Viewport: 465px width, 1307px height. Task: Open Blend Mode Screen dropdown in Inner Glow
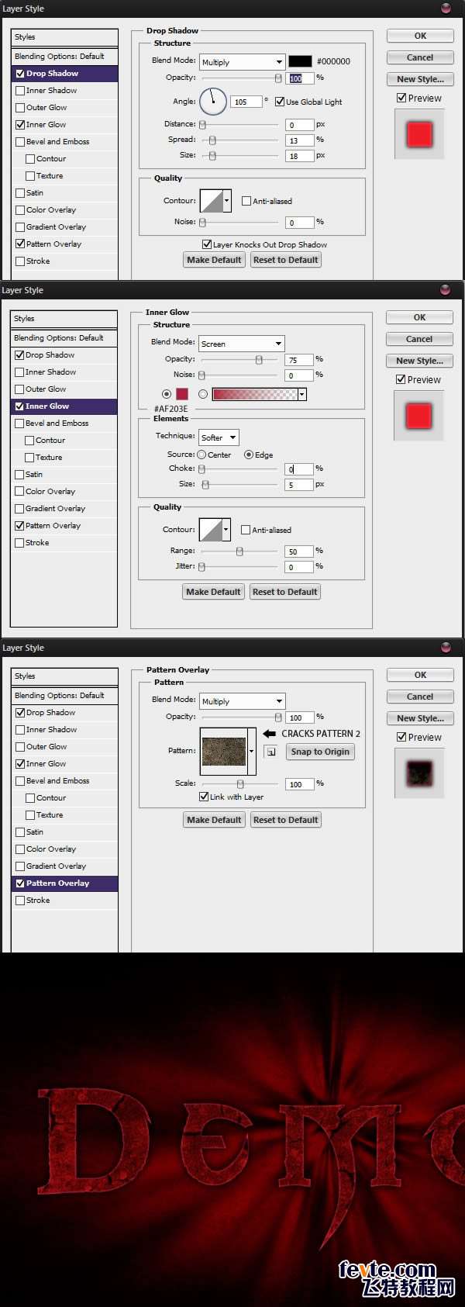pyautogui.click(x=242, y=344)
